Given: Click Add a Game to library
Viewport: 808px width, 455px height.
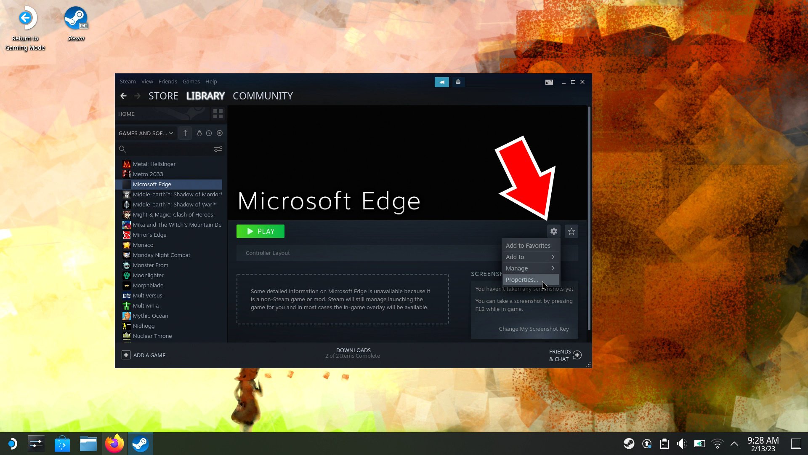Looking at the screenshot, I should (144, 355).
